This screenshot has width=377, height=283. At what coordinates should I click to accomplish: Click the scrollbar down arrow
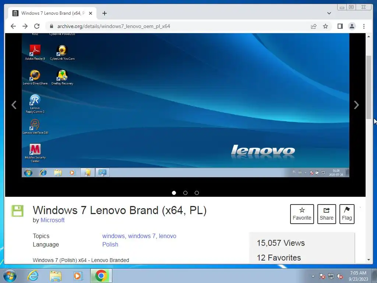(x=369, y=260)
